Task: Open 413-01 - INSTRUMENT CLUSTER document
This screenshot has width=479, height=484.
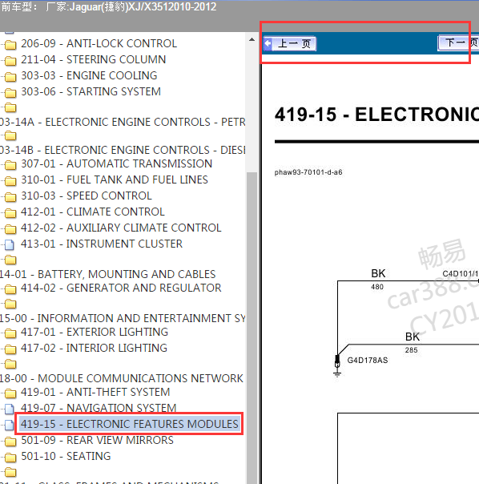Action: pyautogui.click(x=102, y=244)
